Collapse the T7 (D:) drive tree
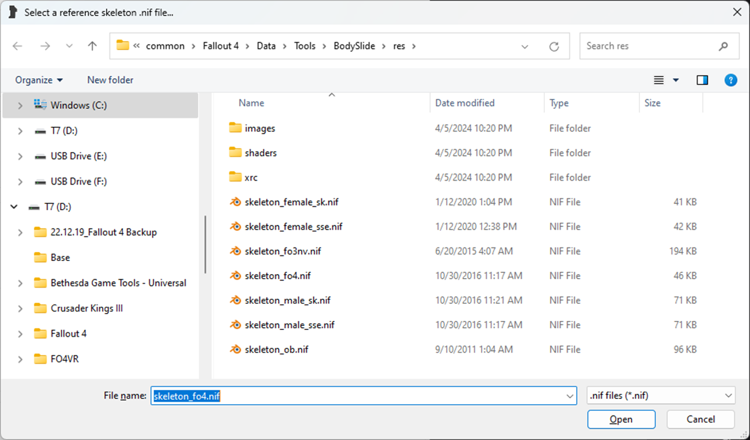This screenshot has width=750, height=440. pyautogui.click(x=14, y=207)
